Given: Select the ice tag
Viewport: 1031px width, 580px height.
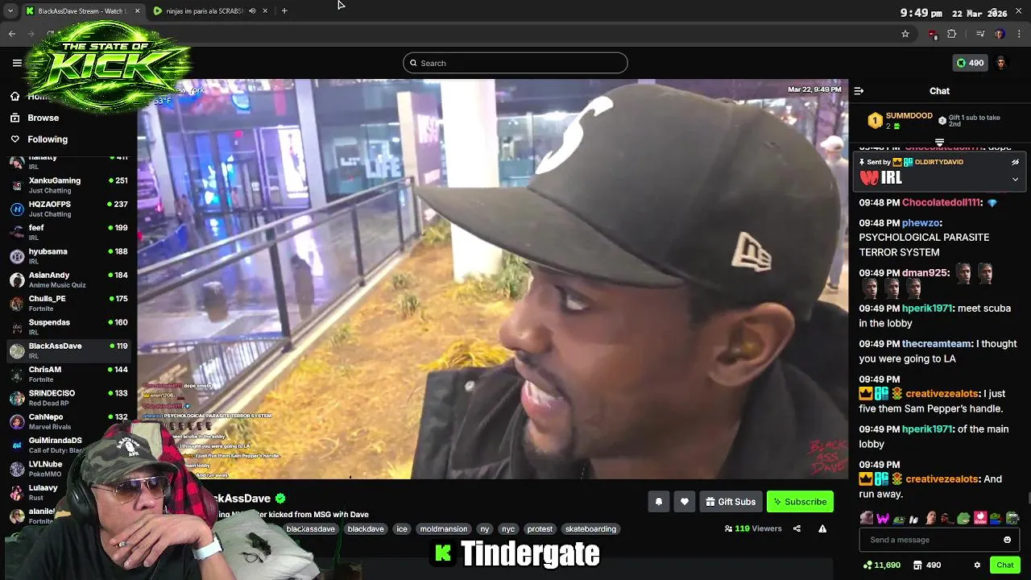Looking at the screenshot, I should point(402,529).
